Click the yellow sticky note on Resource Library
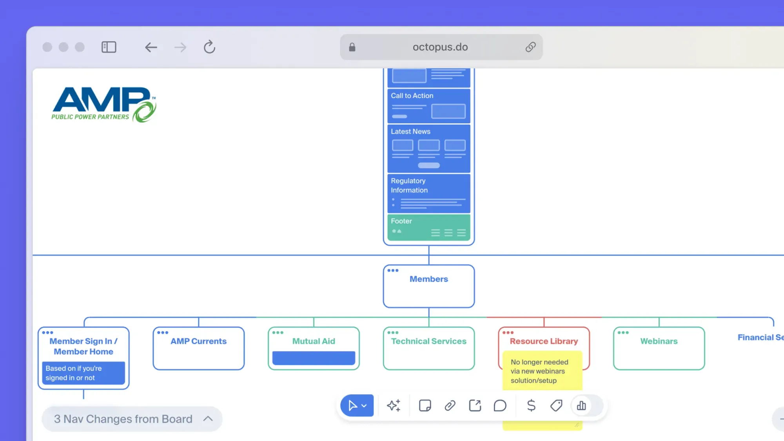 click(542, 371)
